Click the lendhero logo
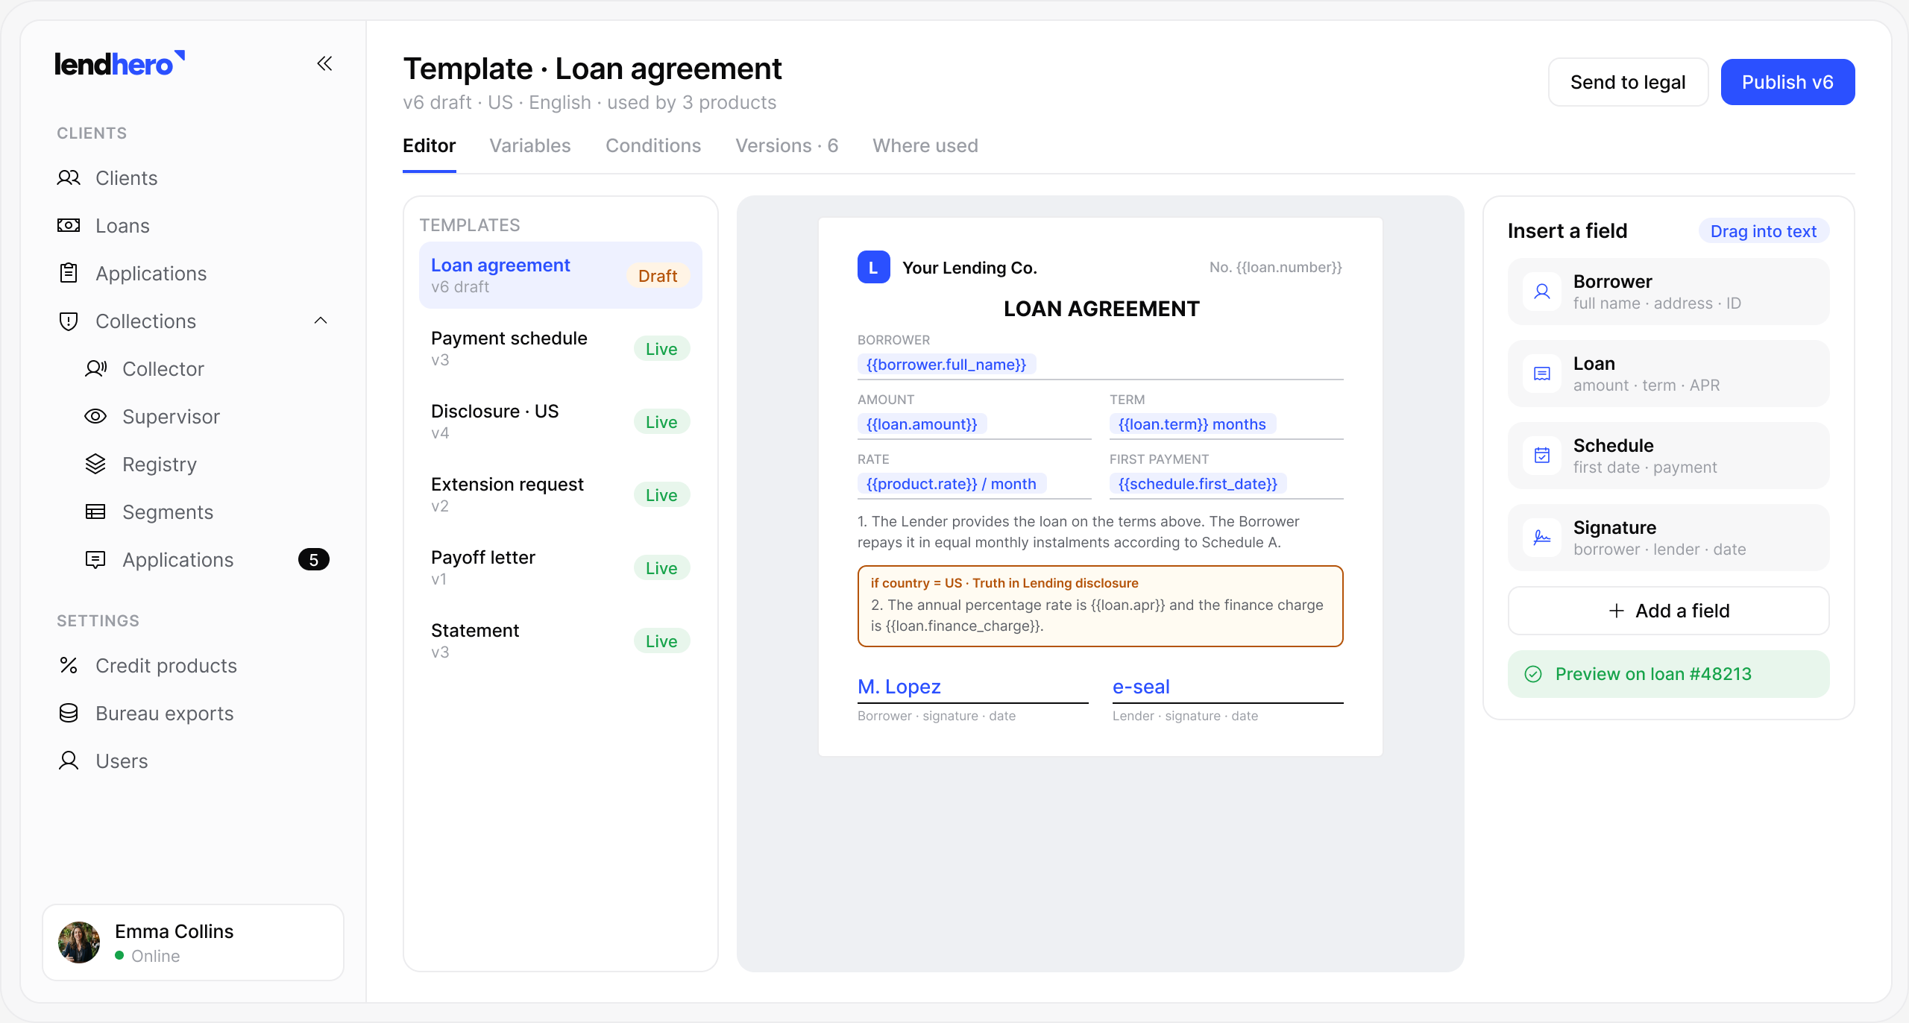 pos(119,64)
